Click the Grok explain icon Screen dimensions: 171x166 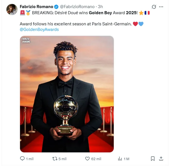154,7
